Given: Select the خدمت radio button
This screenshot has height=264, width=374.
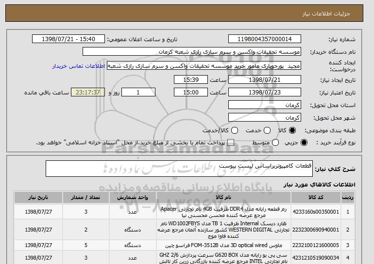Looking at the screenshot, I should click(267, 130).
